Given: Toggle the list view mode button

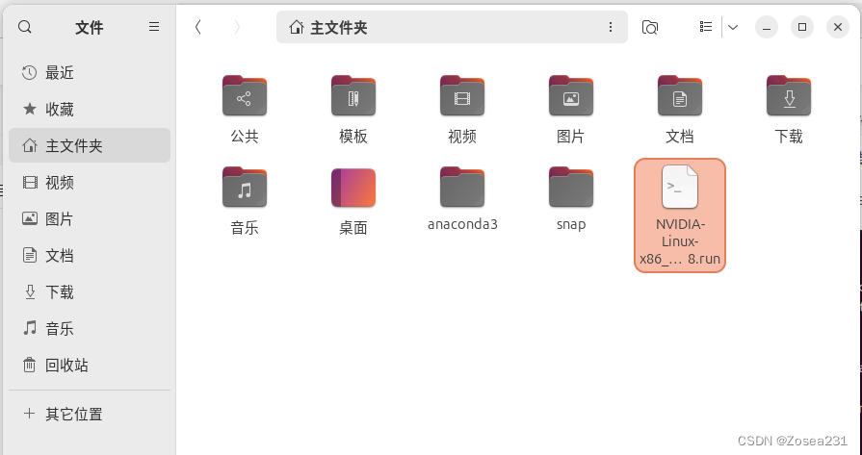Looking at the screenshot, I should [x=706, y=28].
